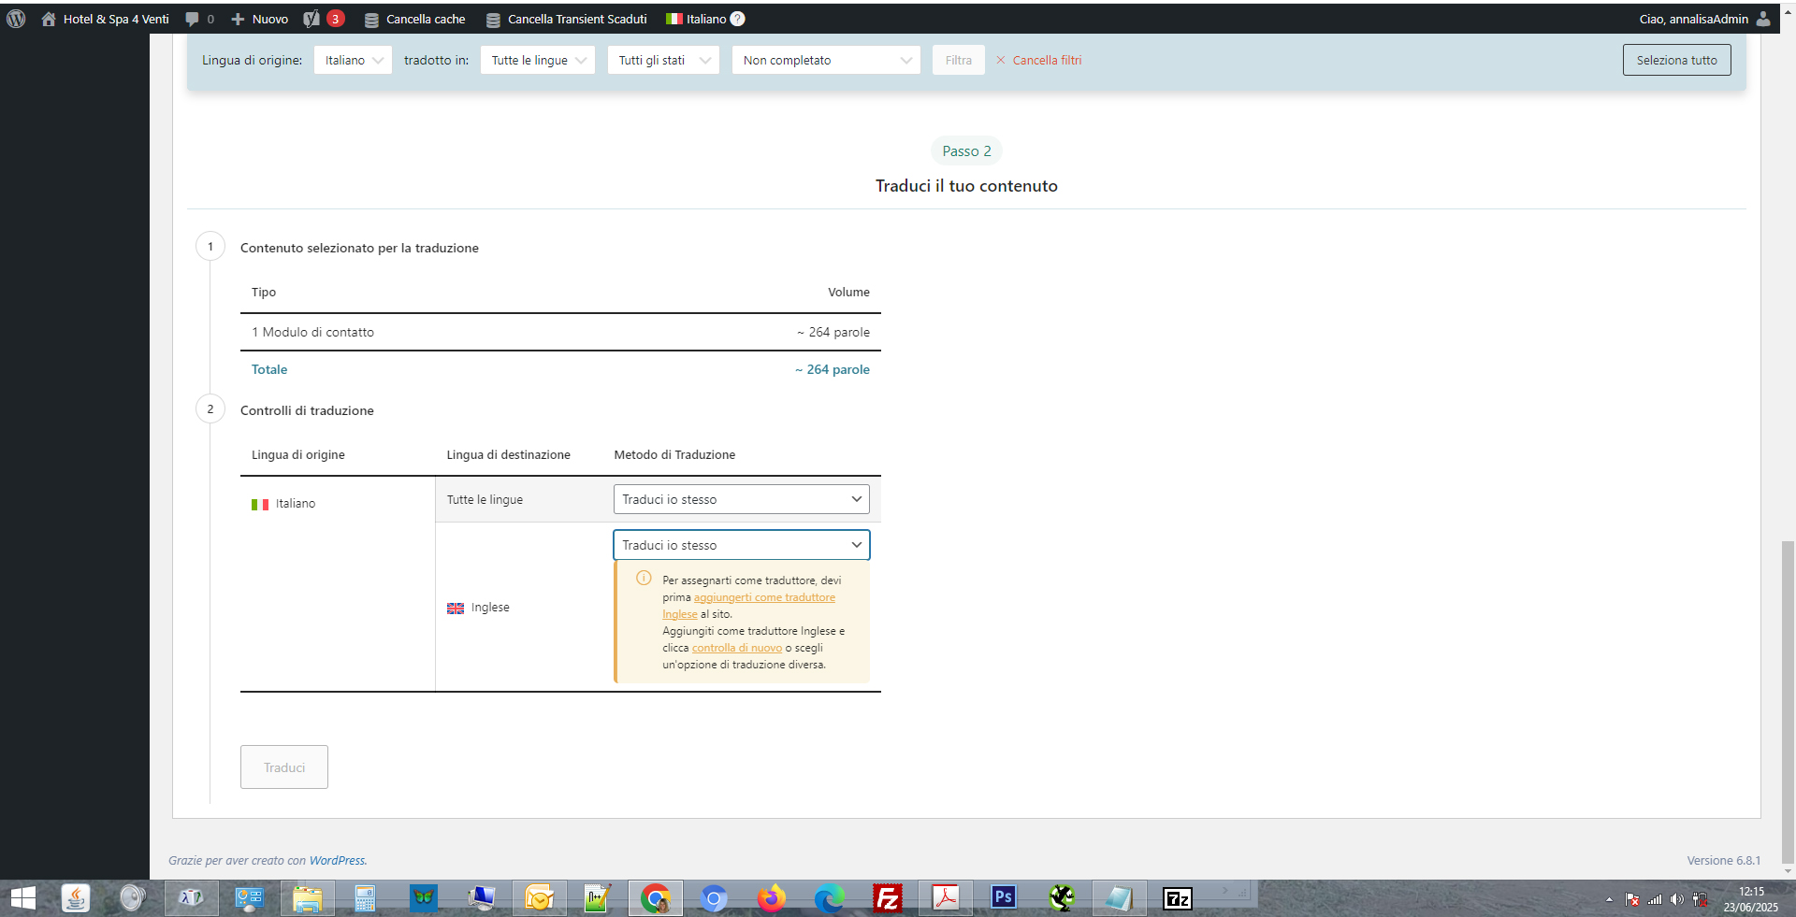1796x917 pixels.
Task: Open the Italiano language switcher
Action: (696, 19)
